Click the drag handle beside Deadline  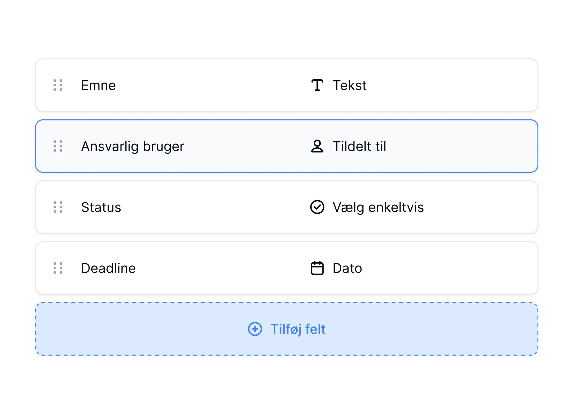[58, 268]
